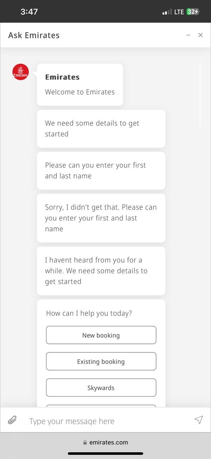Focus the Type your message here field
The height and width of the screenshot is (459, 211).
[107, 421]
